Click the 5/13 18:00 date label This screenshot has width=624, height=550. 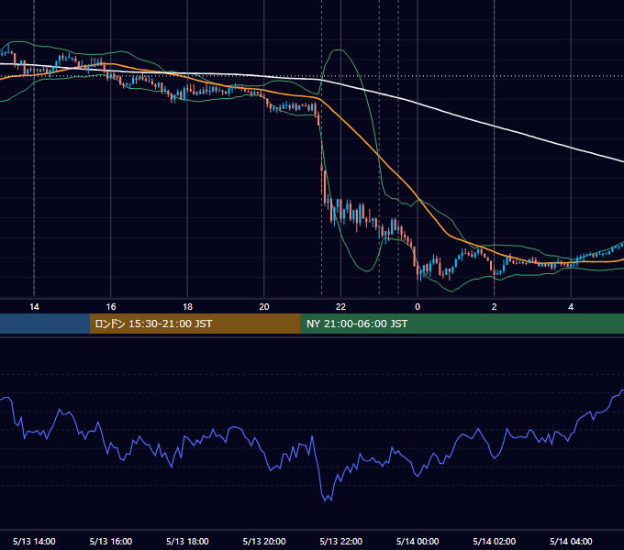(x=187, y=541)
